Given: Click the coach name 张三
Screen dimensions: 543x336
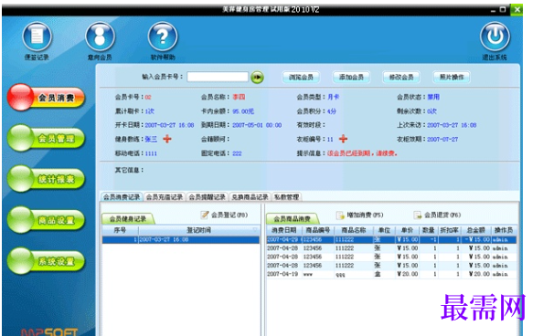Looking at the screenshot, I should (x=151, y=139).
